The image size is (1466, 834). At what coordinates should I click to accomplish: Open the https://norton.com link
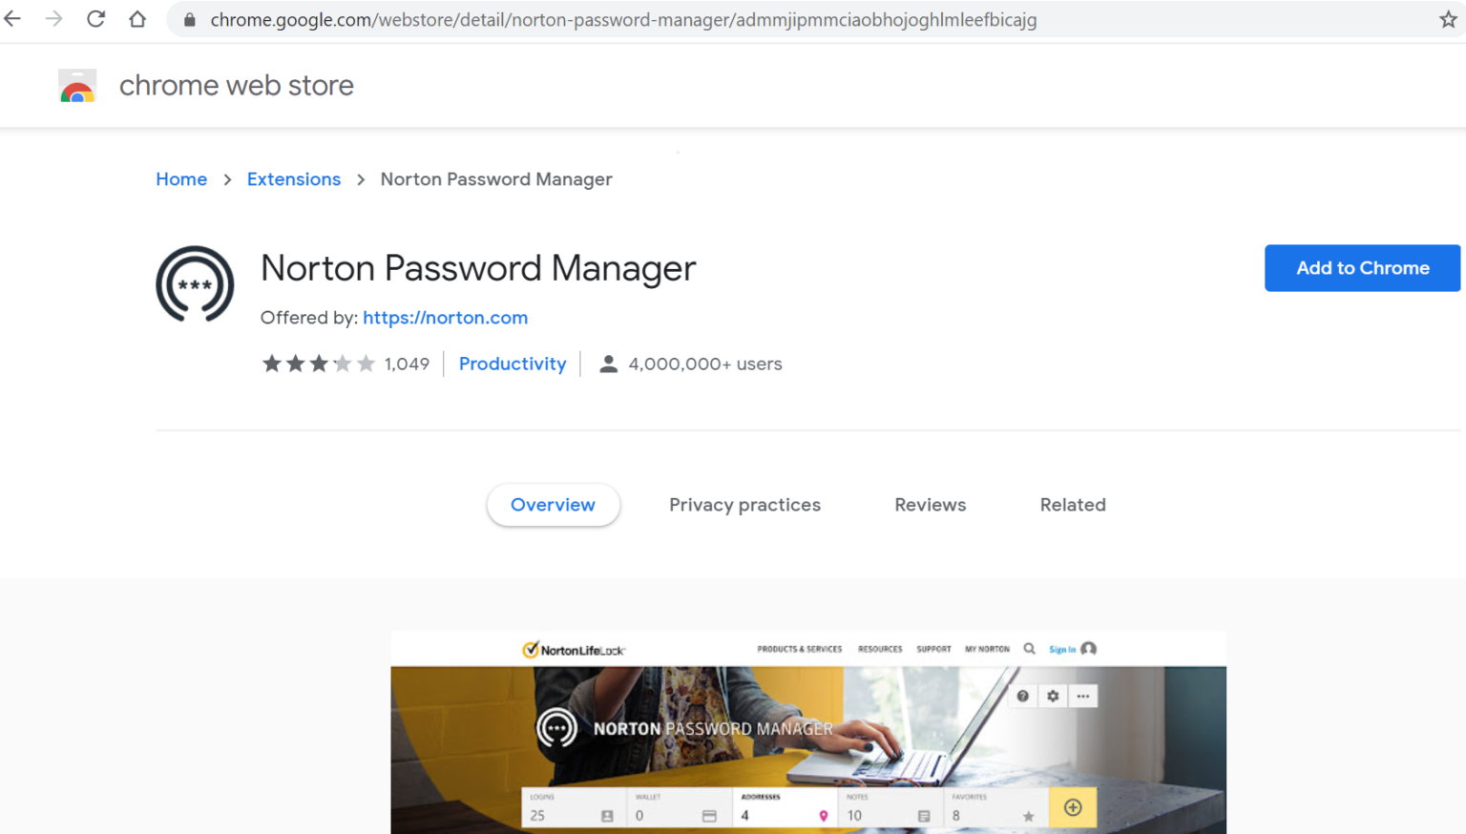pyautogui.click(x=445, y=318)
